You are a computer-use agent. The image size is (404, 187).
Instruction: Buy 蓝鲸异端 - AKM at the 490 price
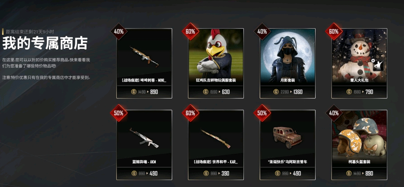144,173
